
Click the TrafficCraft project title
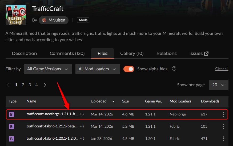[x=48, y=9]
